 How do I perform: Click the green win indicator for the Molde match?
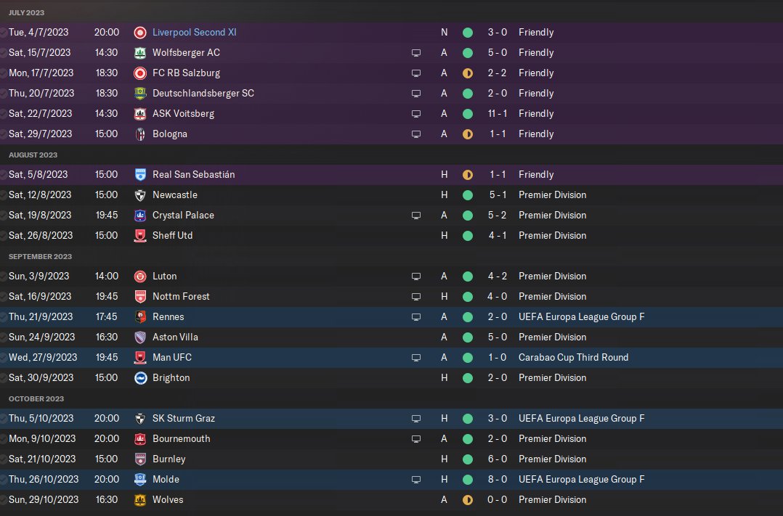coord(468,480)
